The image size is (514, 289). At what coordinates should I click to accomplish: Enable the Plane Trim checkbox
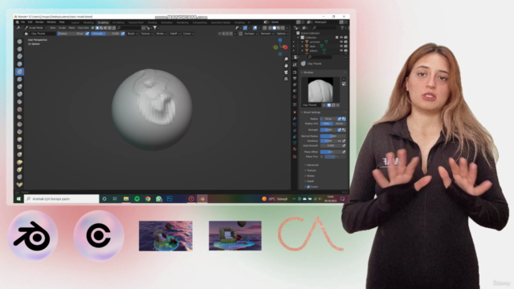pyautogui.click(x=322, y=157)
